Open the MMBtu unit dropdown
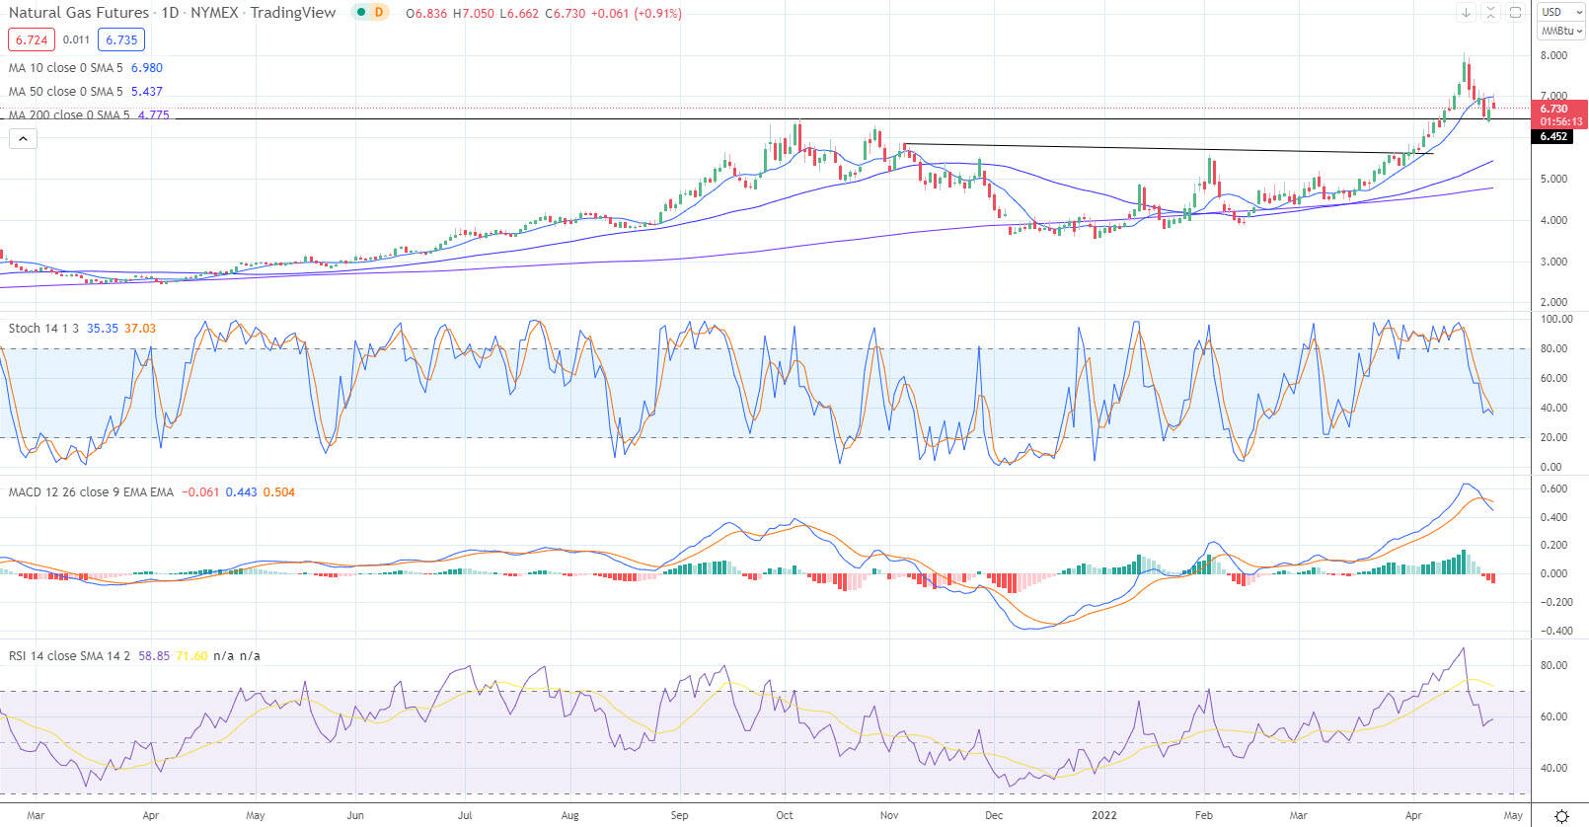The image size is (1589, 827). (x=1560, y=32)
